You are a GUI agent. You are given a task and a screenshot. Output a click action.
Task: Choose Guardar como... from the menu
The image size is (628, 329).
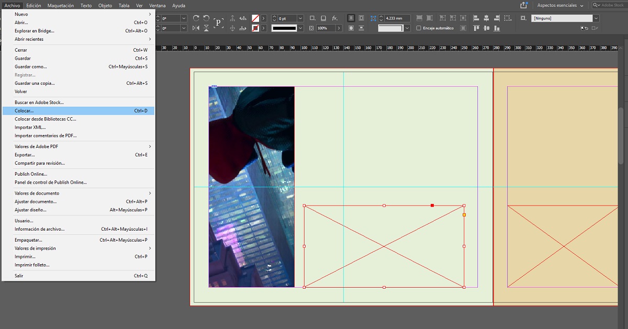pyautogui.click(x=78, y=67)
